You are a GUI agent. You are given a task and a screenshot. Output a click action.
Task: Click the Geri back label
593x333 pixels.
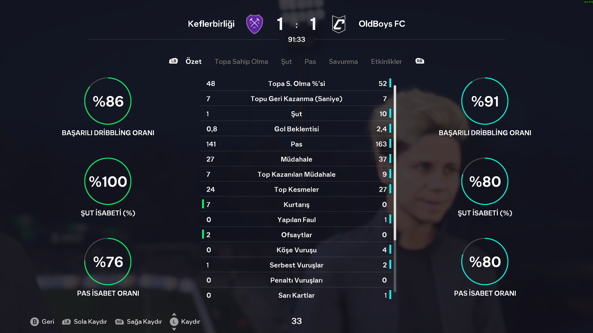(x=48, y=322)
